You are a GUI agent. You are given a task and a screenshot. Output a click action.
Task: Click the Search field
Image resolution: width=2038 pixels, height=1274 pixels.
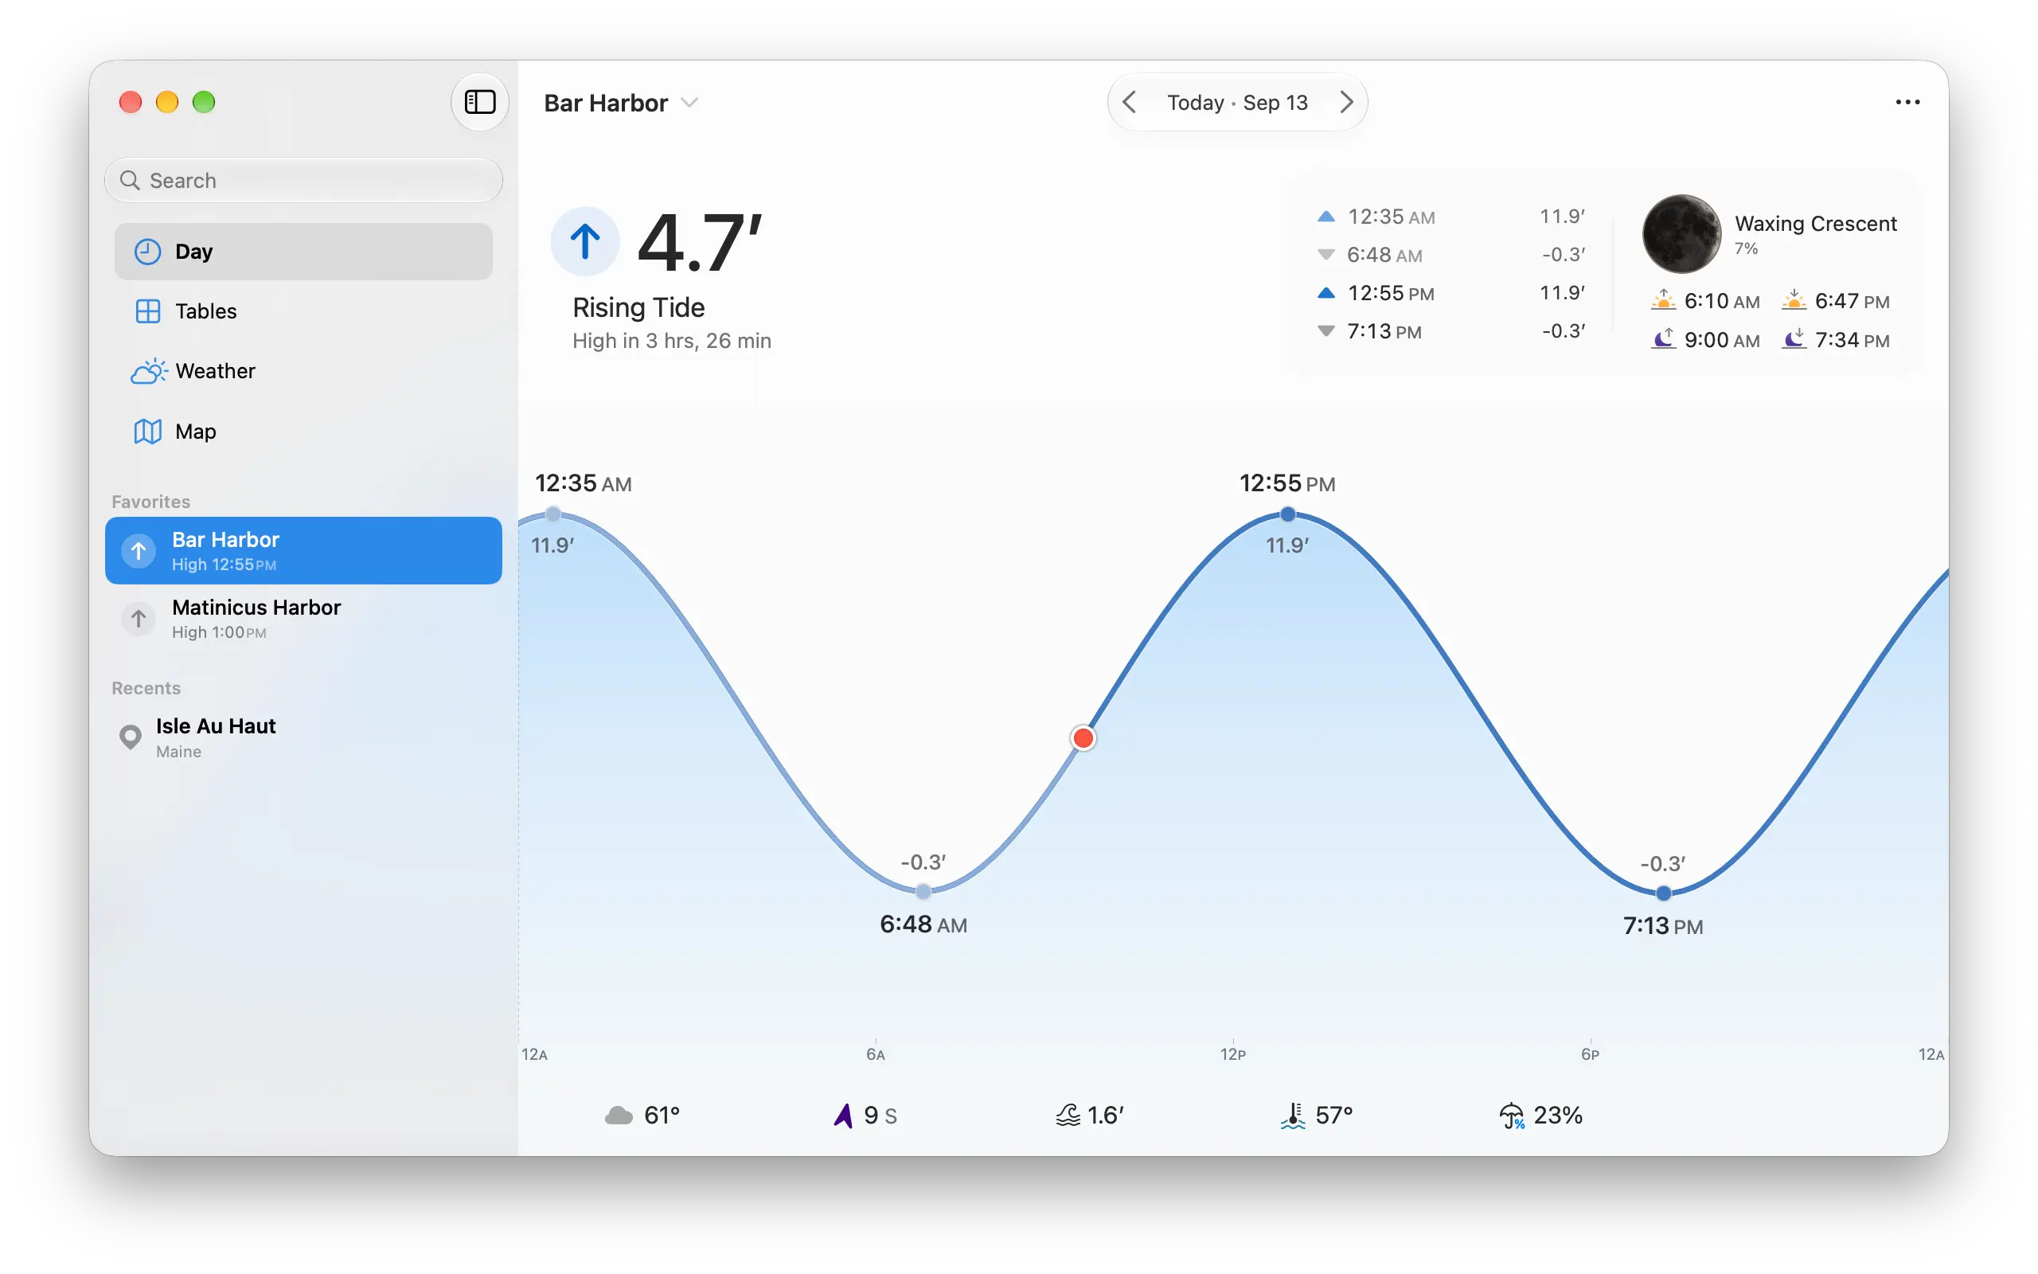(x=303, y=179)
